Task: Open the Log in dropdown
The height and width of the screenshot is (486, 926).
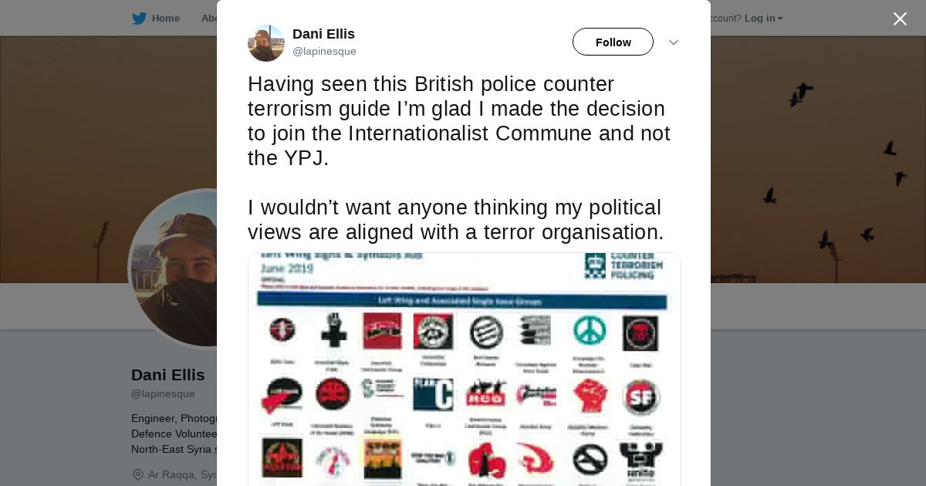Action: pos(763,19)
